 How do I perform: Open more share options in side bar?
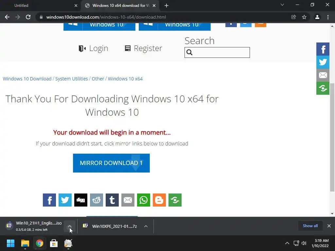click(323, 88)
